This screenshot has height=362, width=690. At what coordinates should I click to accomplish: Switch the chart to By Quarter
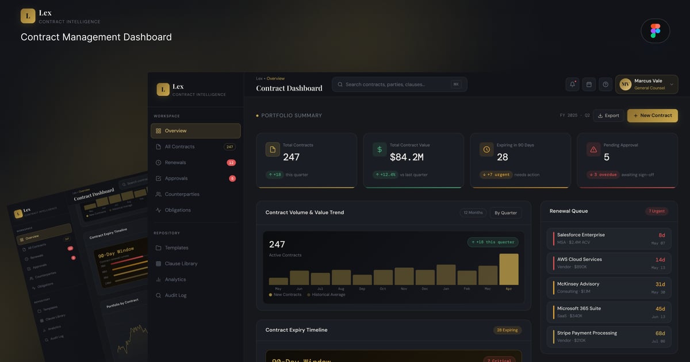(506, 213)
